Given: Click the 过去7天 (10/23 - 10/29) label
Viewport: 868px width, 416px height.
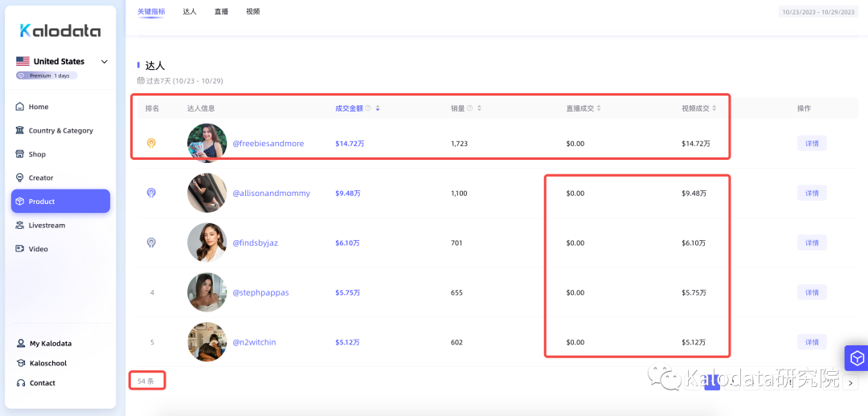Looking at the screenshot, I should pos(184,81).
